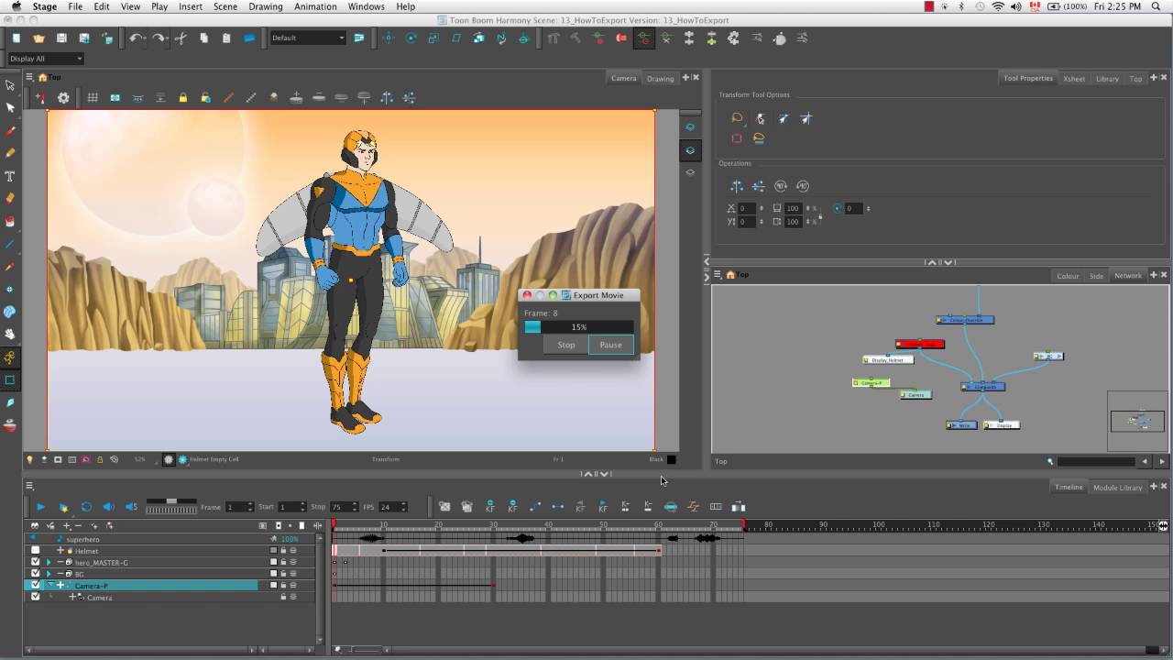This screenshot has height=660, width=1173.
Task: Open the Camera view hamburger menu
Action: coord(29,77)
